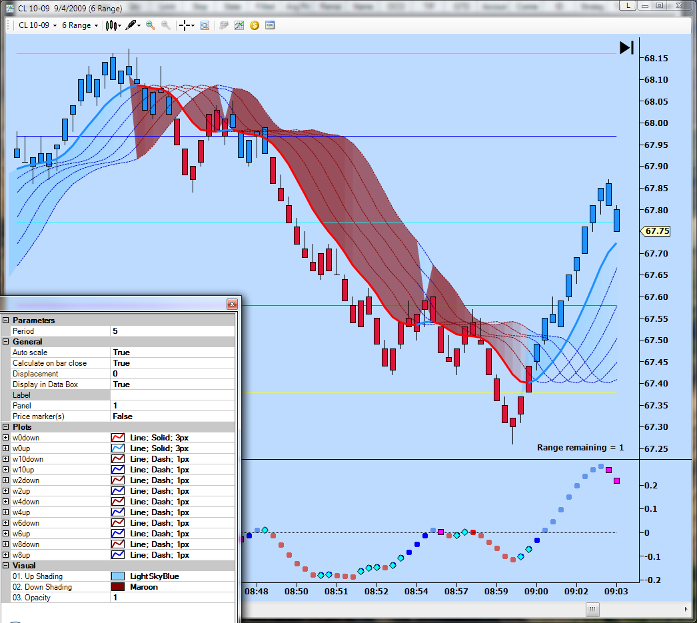Click the w10down line style icon
Viewport: 697px width, 623px height.
coord(118,459)
